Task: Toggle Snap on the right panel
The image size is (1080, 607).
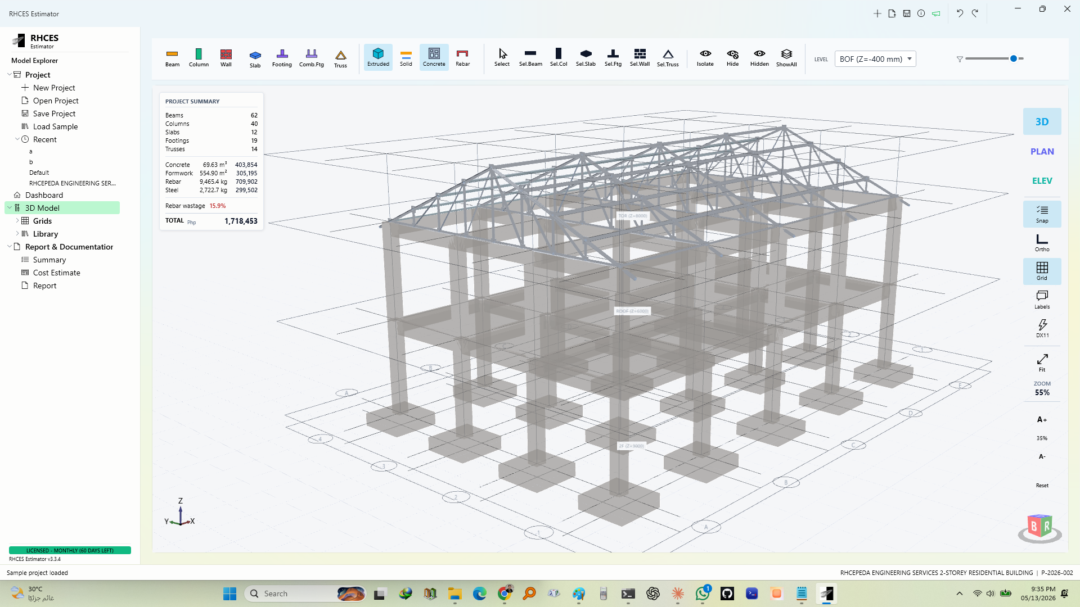Action: tap(1042, 214)
